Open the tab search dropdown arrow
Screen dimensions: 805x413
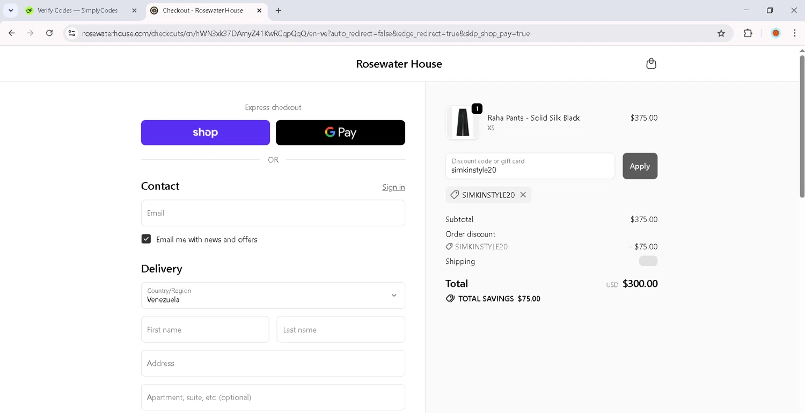(x=11, y=10)
